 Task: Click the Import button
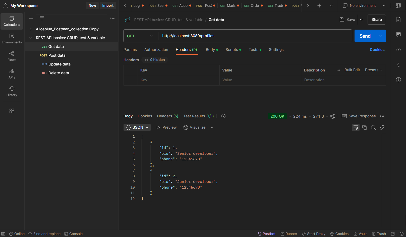point(108,6)
